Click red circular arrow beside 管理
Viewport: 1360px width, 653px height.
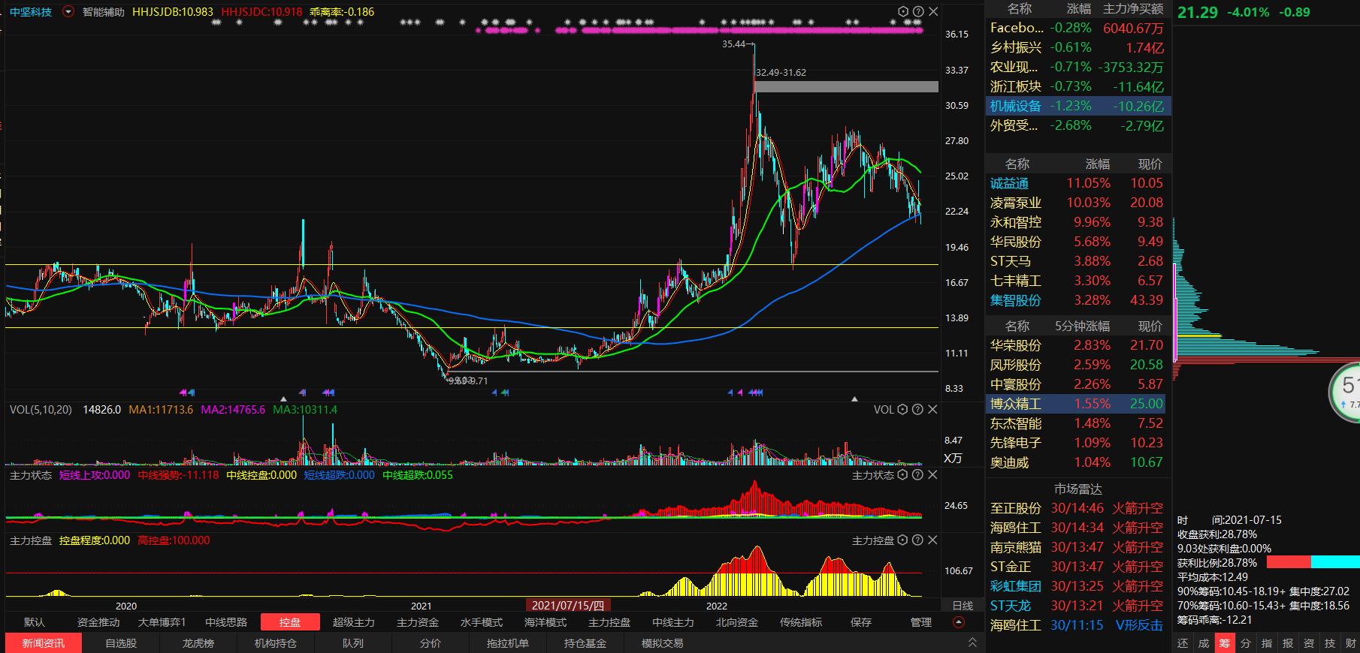click(958, 622)
